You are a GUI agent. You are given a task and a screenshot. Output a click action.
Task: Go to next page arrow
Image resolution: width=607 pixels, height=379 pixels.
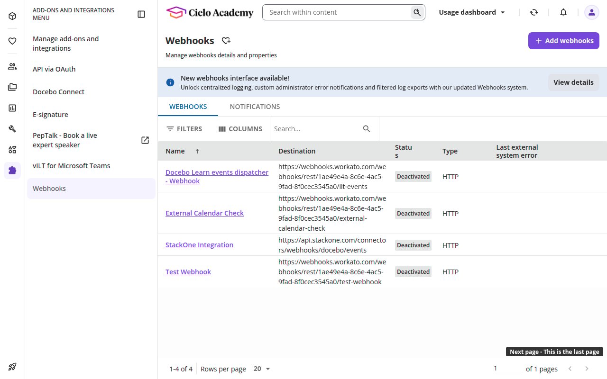[587, 369]
